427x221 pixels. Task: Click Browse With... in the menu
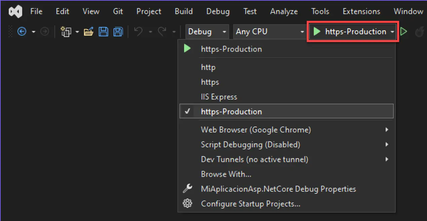click(x=226, y=174)
